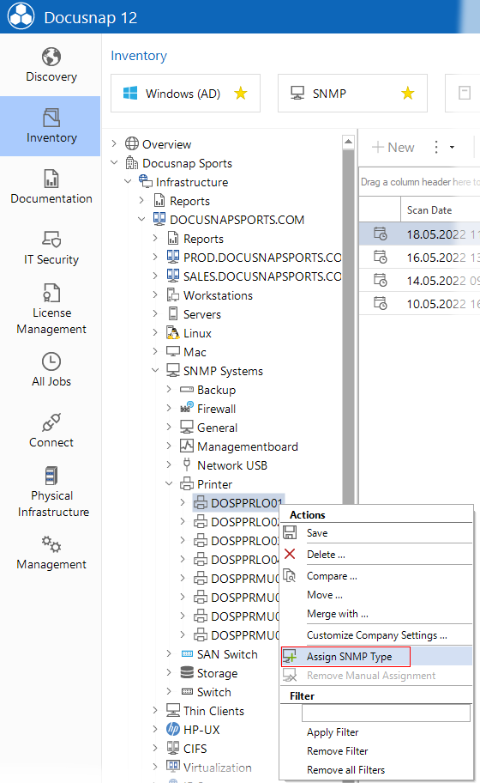Screen dimensions: 480x783
Task: Collapse the Printer node
Action: click(x=169, y=484)
